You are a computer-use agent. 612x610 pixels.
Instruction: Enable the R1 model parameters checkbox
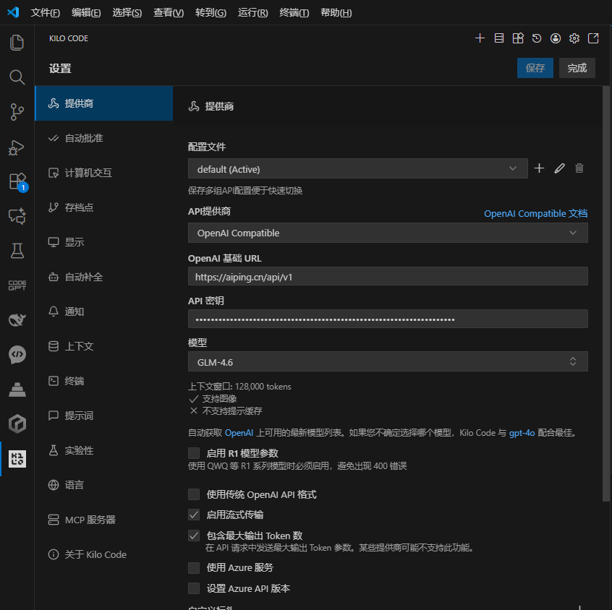[x=194, y=453]
